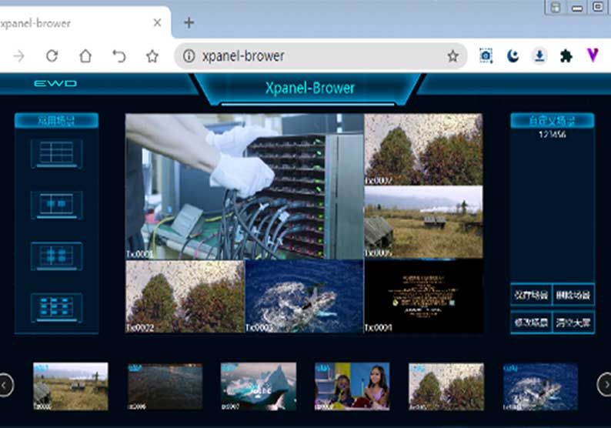Select the whale ocean video window on wall
611x428 pixels.
[304, 296]
